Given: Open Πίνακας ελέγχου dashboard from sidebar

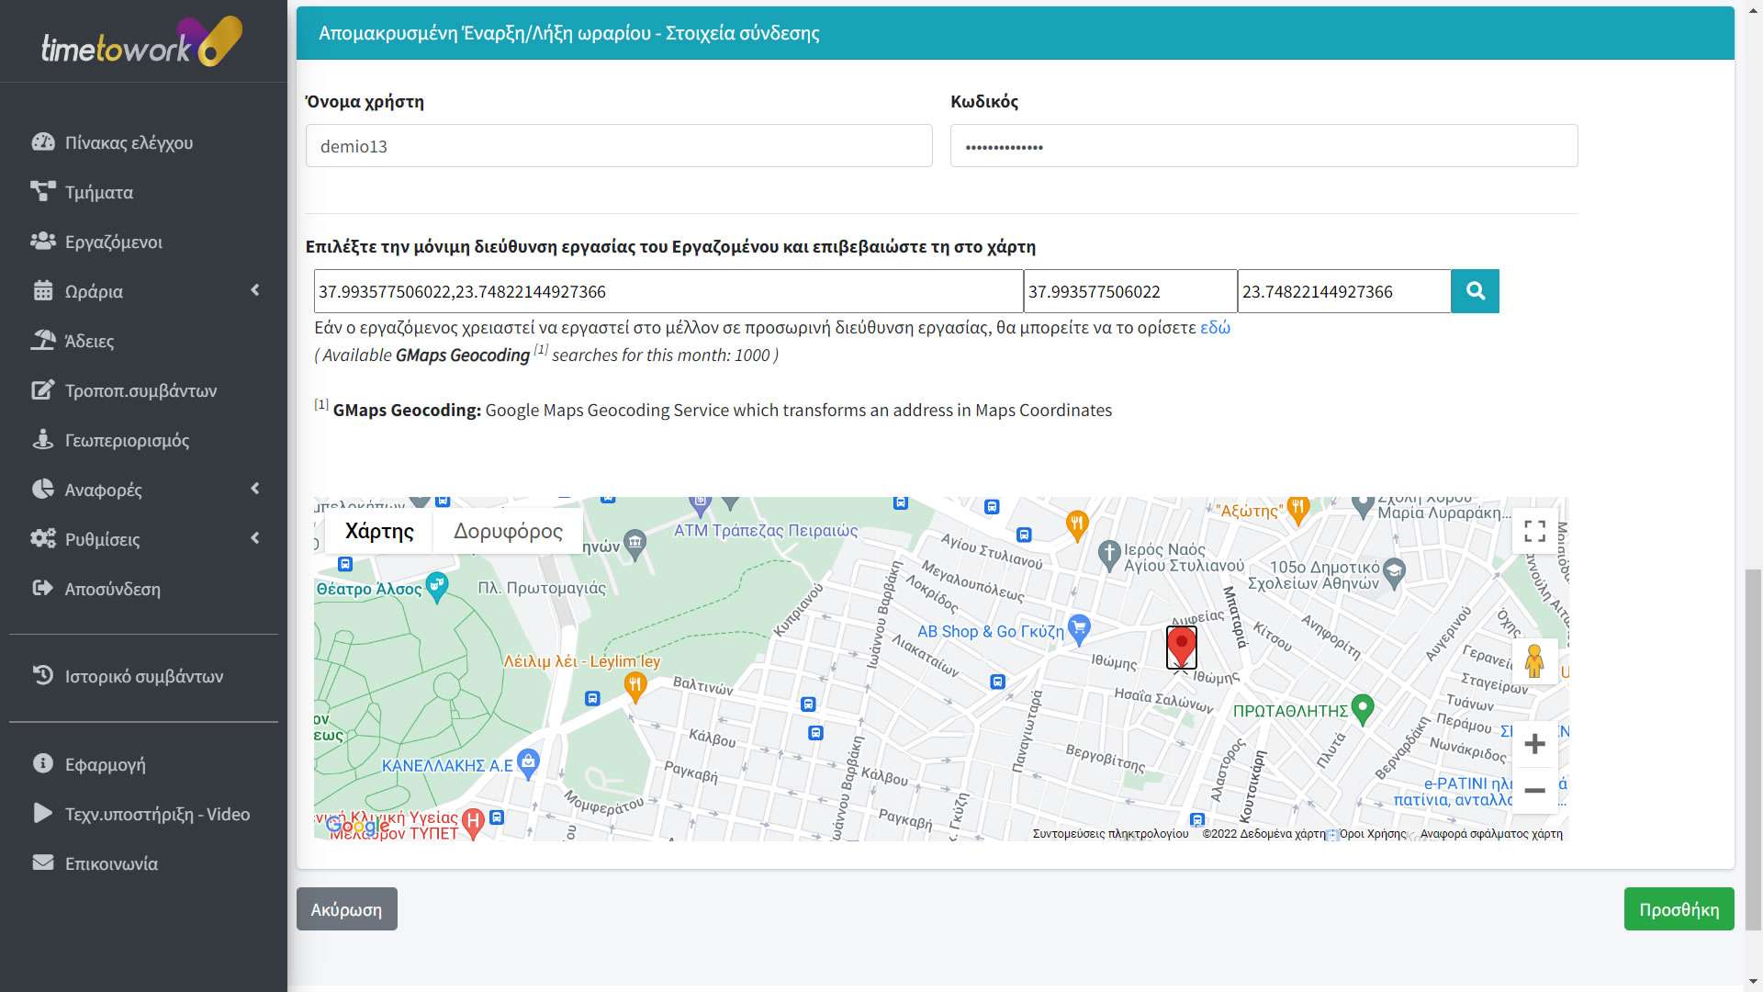Looking at the screenshot, I should (129, 142).
